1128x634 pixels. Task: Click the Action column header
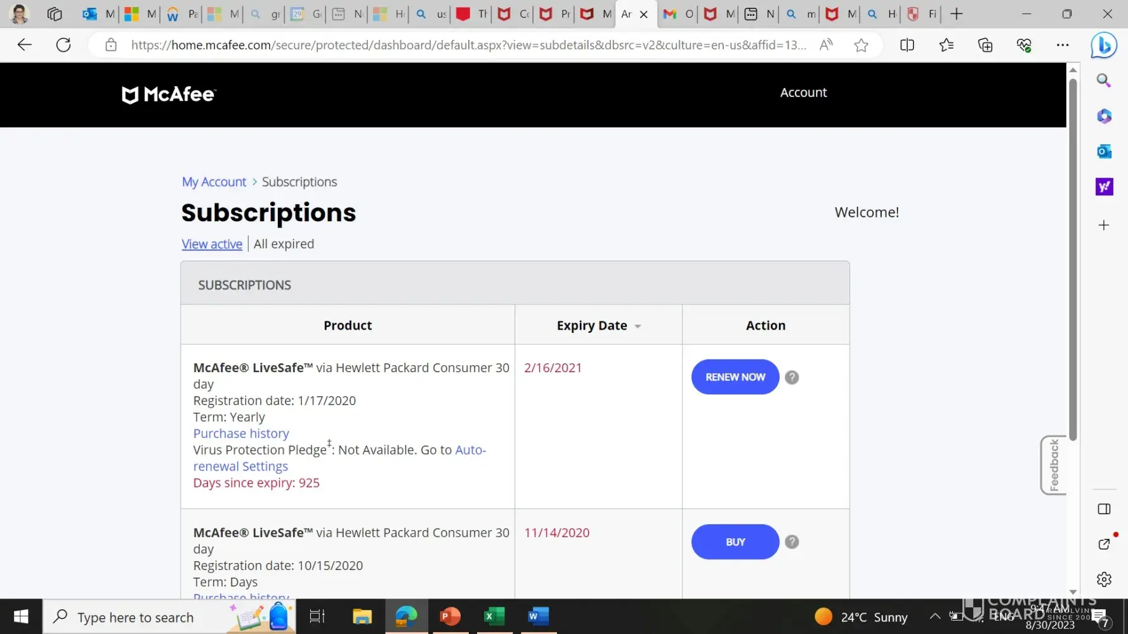pos(766,325)
